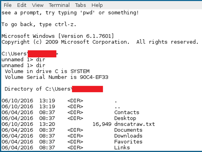Click the dnscatraw.txt filename in listing
202x152 pixels.
(x=135, y=124)
